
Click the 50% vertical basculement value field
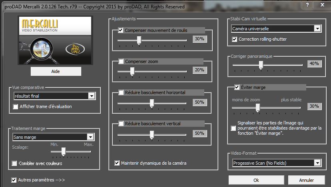(x=199, y=134)
